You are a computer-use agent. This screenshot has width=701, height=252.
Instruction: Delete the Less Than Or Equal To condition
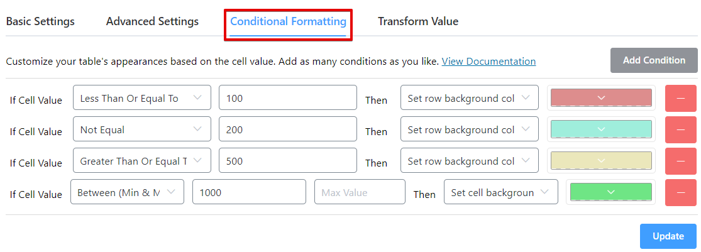(x=681, y=98)
